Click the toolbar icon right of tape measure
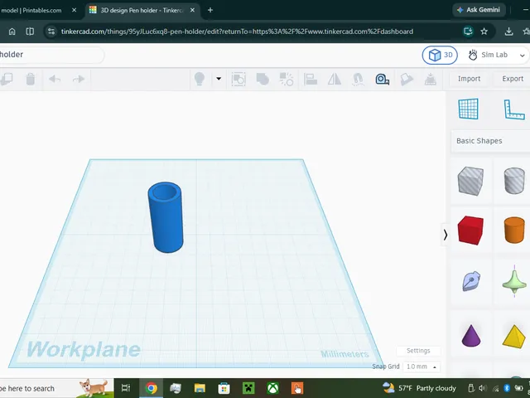The width and height of the screenshot is (530, 398). coord(407,80)
